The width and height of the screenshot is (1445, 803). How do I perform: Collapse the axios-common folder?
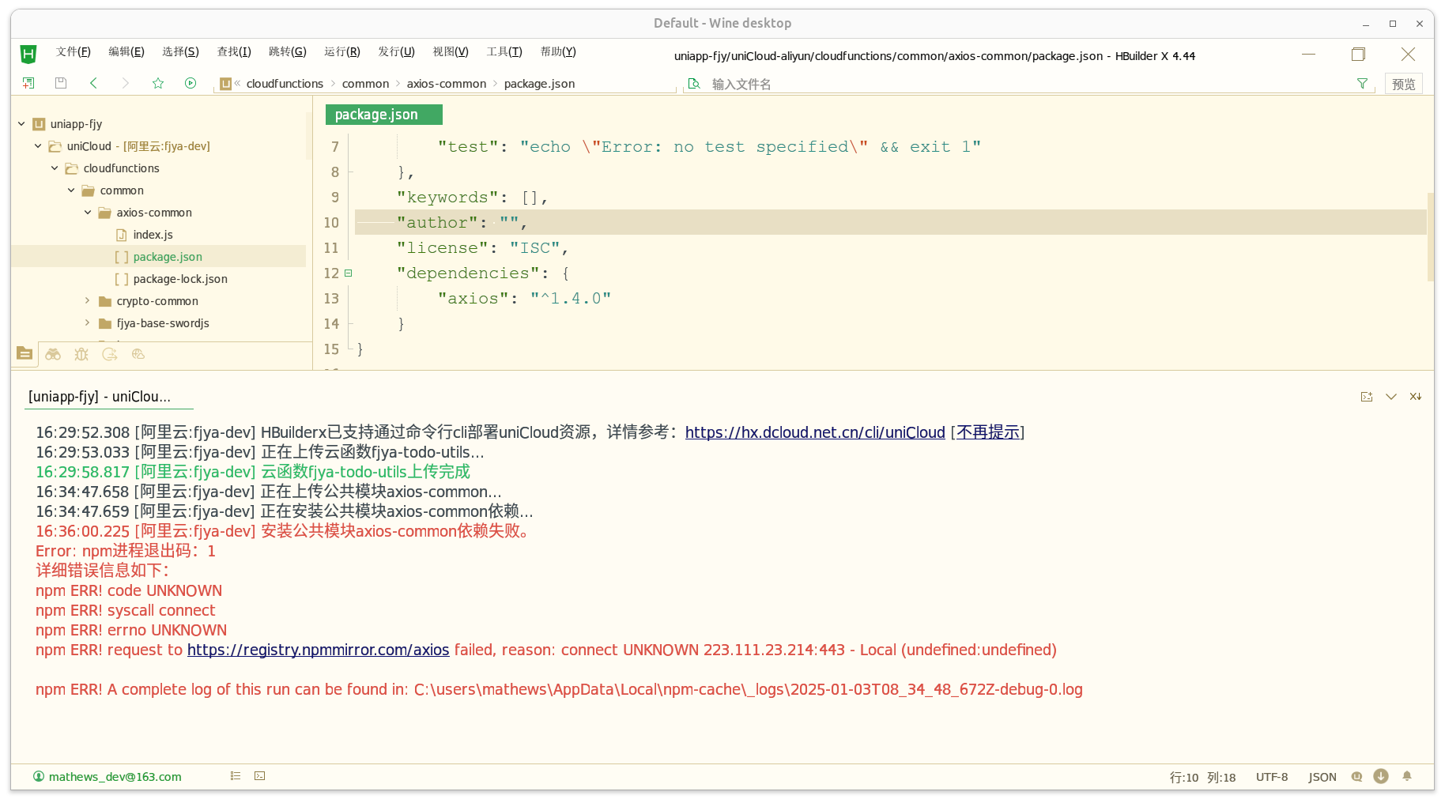pos(88,213)
